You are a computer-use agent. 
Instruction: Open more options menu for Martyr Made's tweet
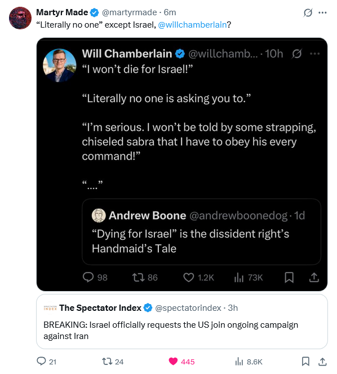click(x=322, y=12)
